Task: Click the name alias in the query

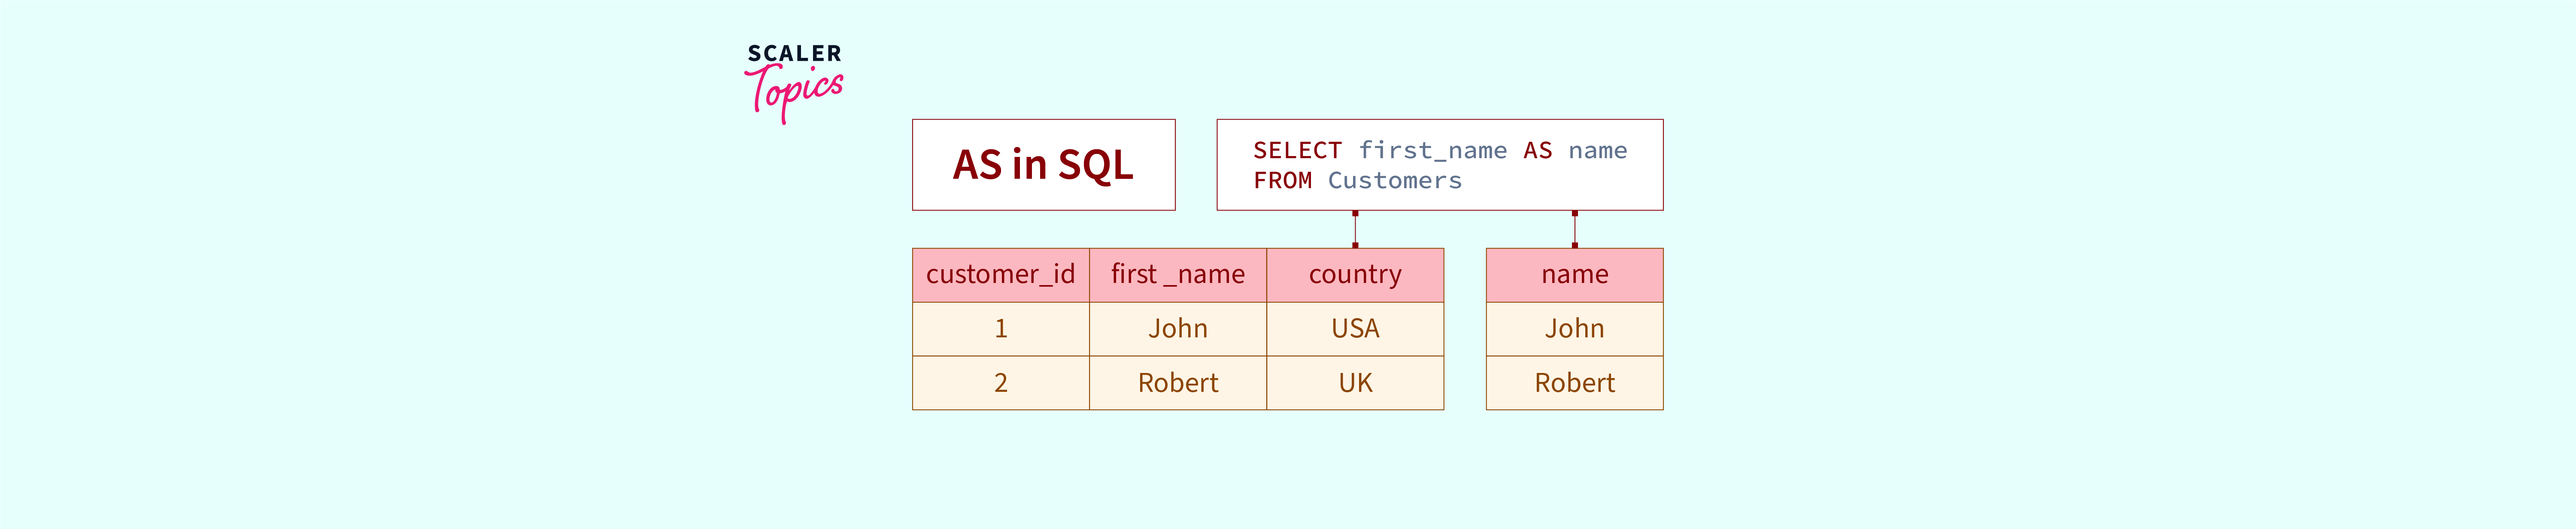Action: 1597,151
